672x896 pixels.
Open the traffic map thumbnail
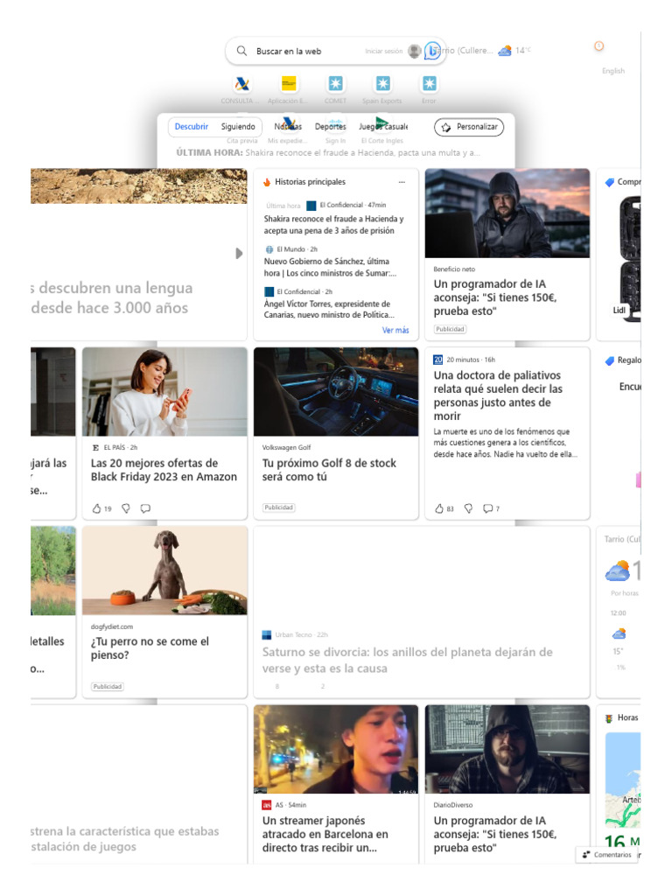623,780
